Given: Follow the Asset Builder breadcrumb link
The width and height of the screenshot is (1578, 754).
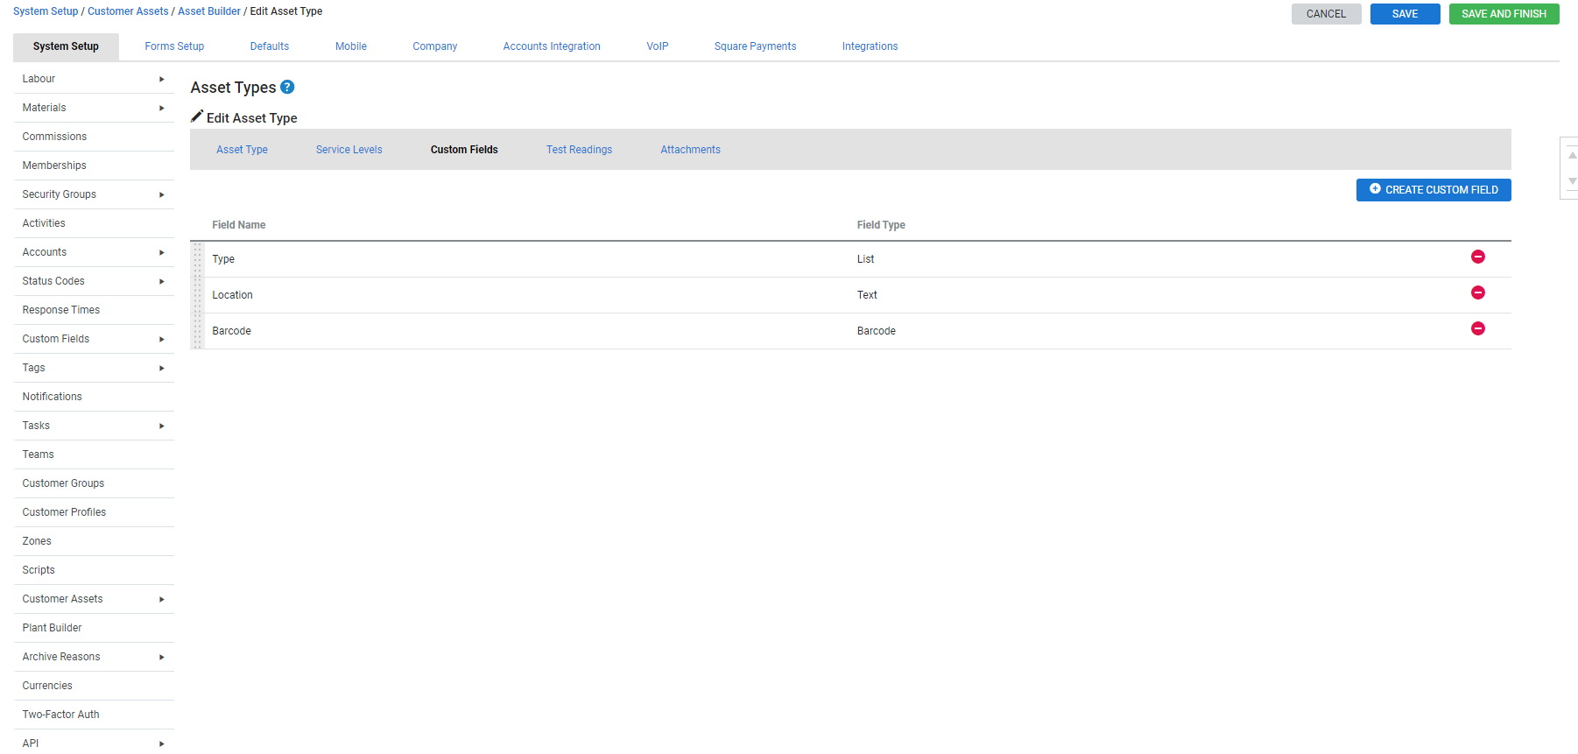Looking at the screenshot, I should (208, 11).
